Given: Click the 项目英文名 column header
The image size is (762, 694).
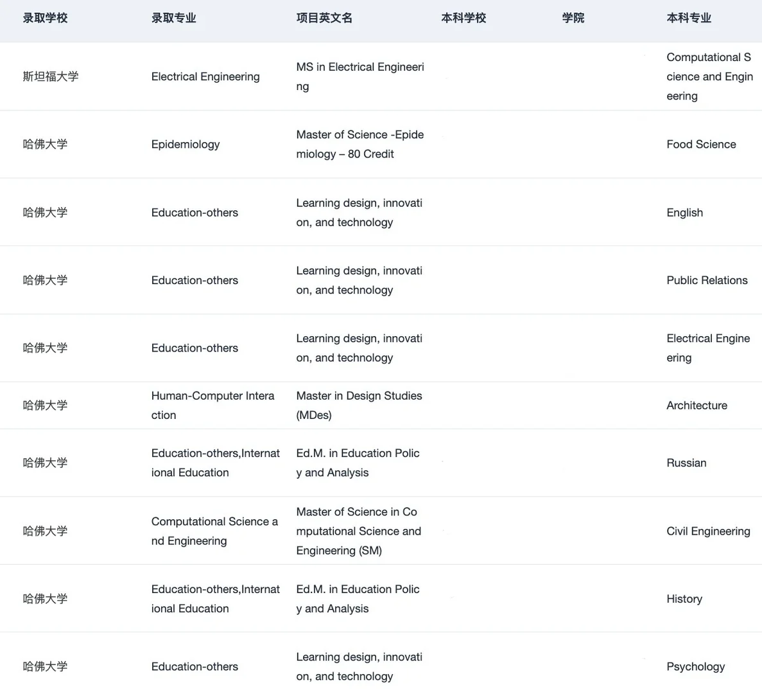Looking at the screenshot, I should tap(324, 18).
